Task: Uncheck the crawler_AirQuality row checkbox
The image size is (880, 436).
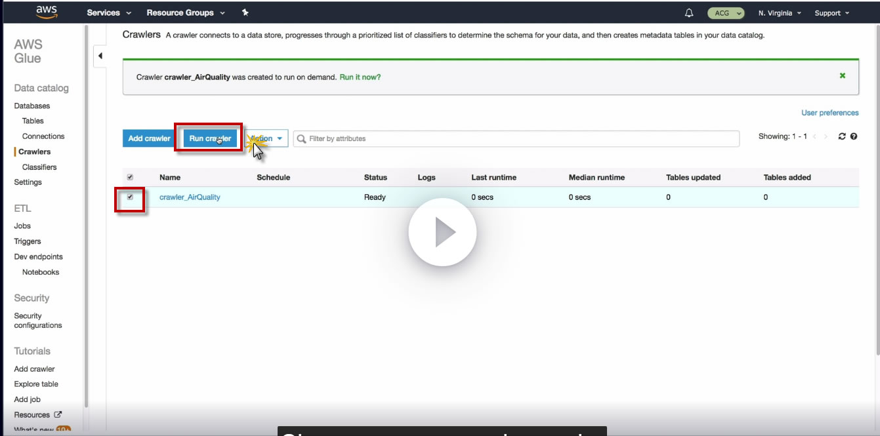Action: [130, 197]
